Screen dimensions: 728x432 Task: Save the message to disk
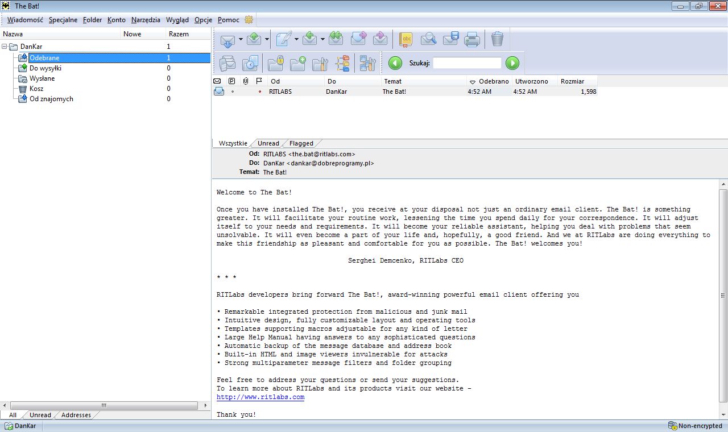[451, 39]
